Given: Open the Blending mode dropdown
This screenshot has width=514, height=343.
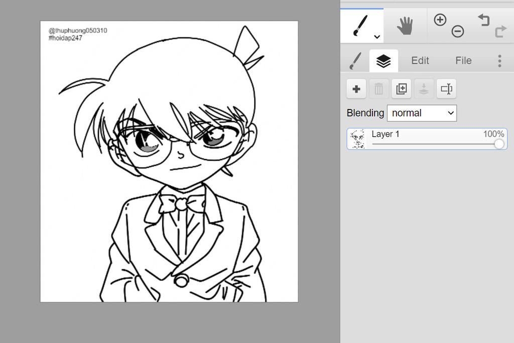Looking at the screenshot, I should click(x=422, y=113).
